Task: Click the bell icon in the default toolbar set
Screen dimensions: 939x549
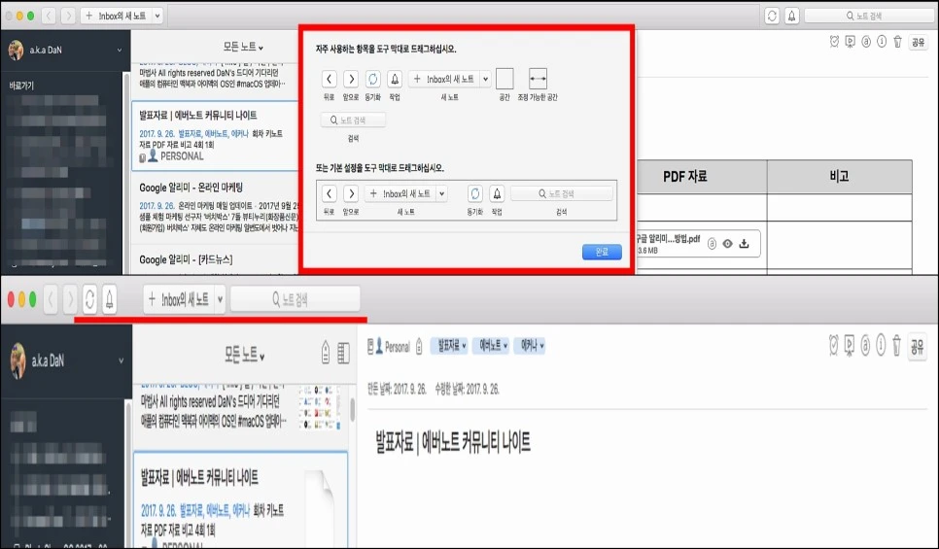Action: (x=497, y=194)
